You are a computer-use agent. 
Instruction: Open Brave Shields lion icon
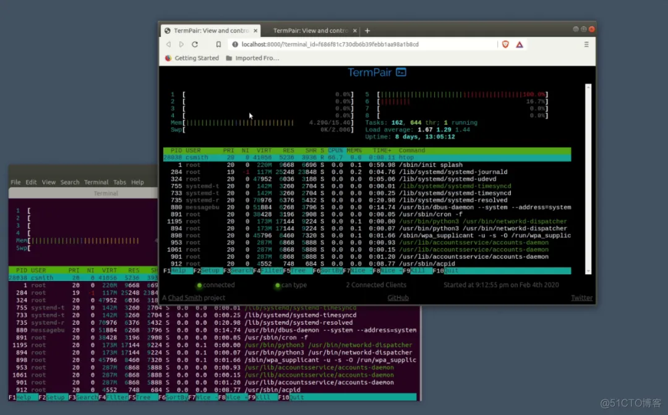click(505, 44)
